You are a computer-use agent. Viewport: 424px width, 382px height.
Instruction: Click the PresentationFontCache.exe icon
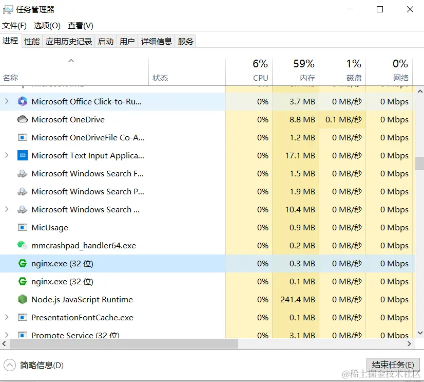pos(23,317)
